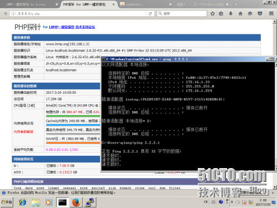This screenshot has width=277, height=208.
Task: Select subnet mask 255.255.255.0 in cmd
Action: 200,87
